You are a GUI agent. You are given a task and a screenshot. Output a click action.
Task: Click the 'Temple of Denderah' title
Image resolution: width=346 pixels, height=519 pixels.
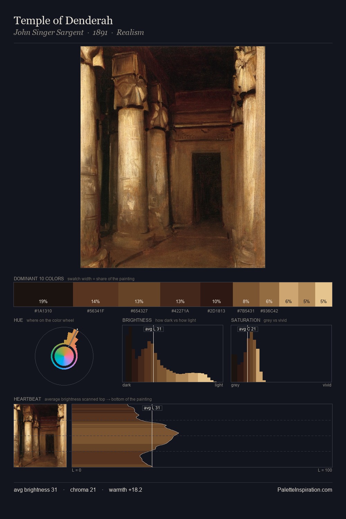63,20
